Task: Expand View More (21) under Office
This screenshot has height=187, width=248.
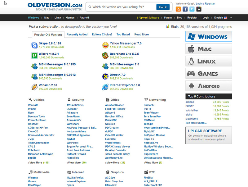Action: (115, 162)
